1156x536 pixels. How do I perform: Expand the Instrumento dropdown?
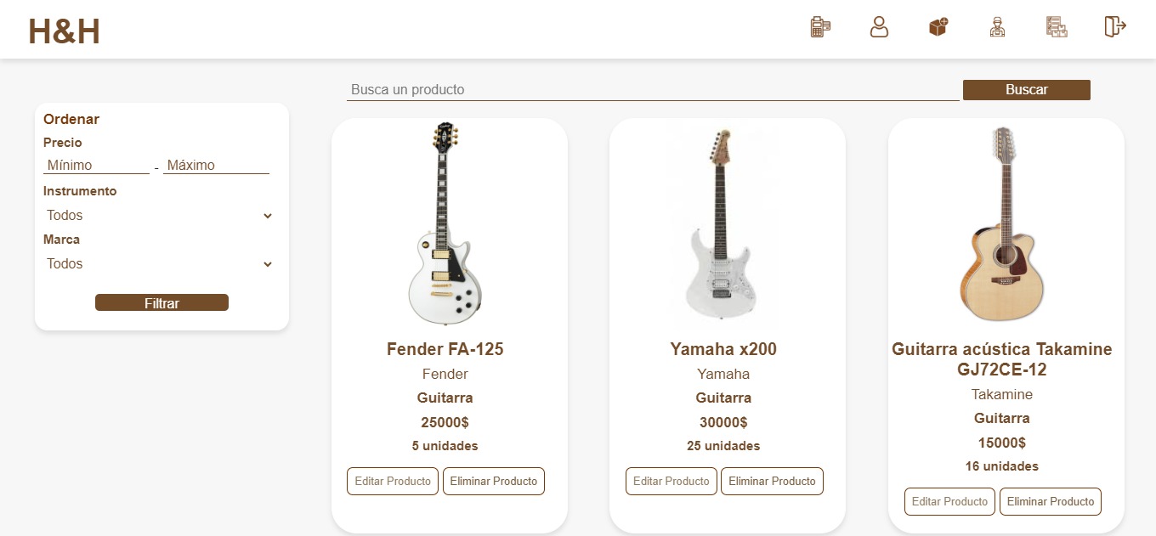[x=160, y=216]
